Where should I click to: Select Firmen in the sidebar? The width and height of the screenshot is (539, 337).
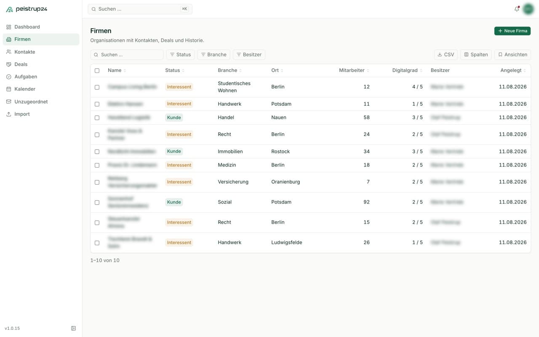click(41, 39)
